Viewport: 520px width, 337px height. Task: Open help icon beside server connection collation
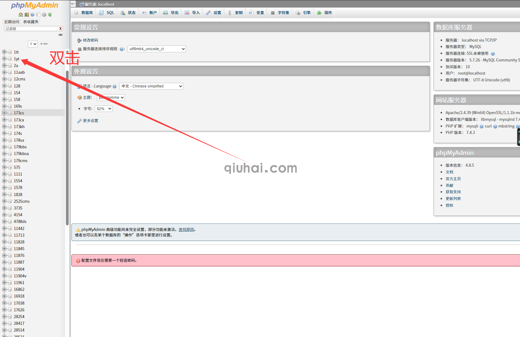click(x=122, y=49)
